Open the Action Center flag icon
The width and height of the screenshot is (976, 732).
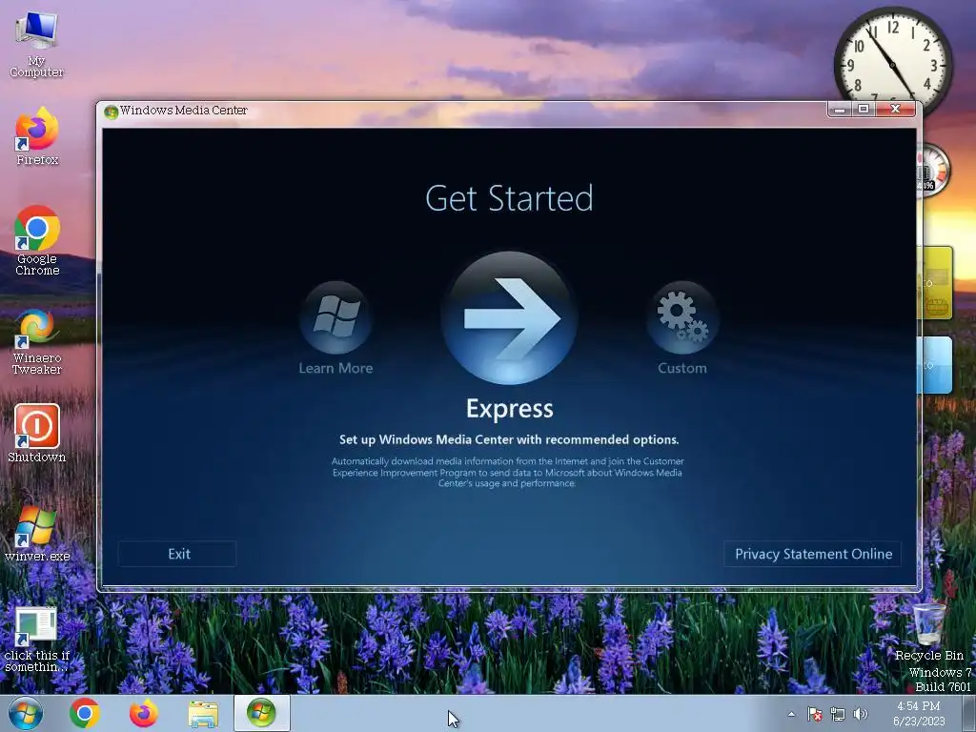coord(815,714)
